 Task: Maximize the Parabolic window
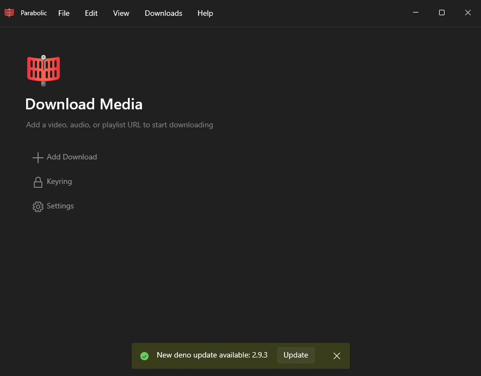(x=442, y=13)
